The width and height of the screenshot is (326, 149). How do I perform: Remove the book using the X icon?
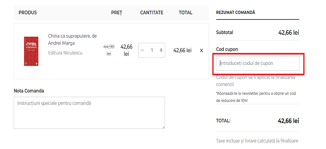click(x=201, y=50)
